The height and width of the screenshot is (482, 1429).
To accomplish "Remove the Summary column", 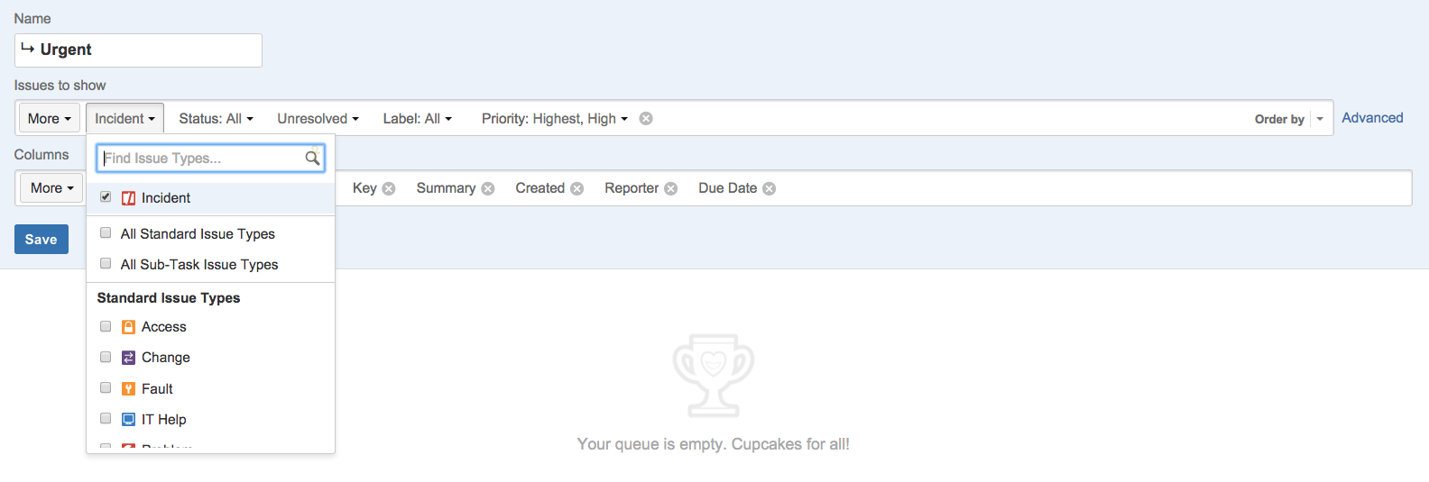I will (488, 188).
